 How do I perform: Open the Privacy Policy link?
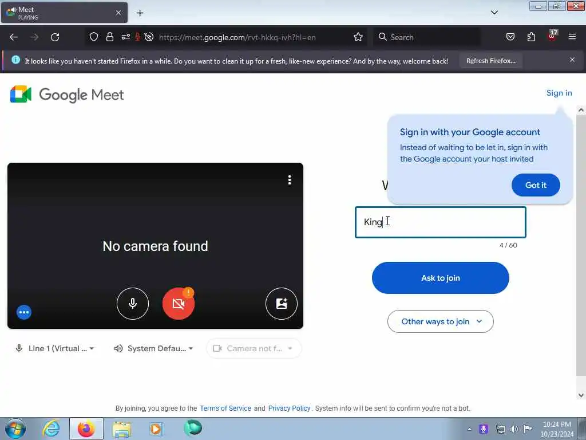point(289,408)
